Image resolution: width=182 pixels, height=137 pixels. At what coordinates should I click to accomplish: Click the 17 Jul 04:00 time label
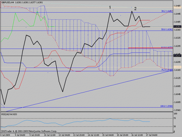[x=152, y=135]
